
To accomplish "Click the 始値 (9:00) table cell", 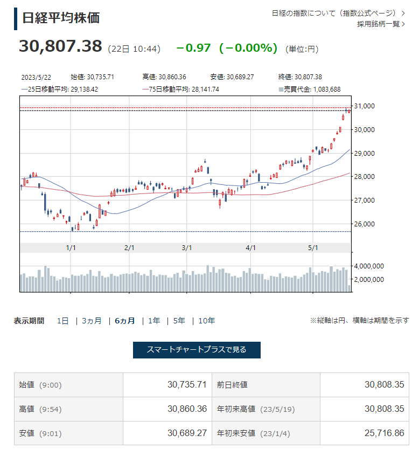I will point(69,385).
